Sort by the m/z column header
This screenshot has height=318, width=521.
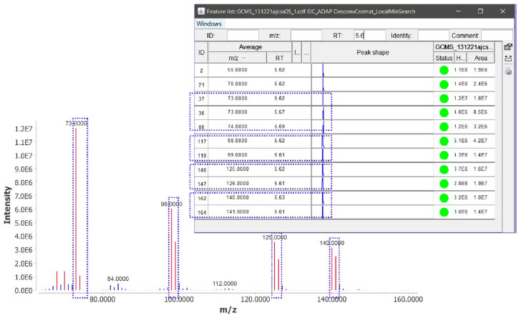[237, 58]
